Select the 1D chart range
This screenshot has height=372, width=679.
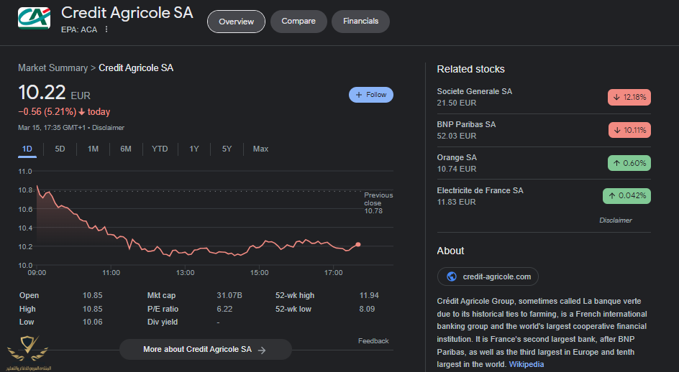coord(27,149)
